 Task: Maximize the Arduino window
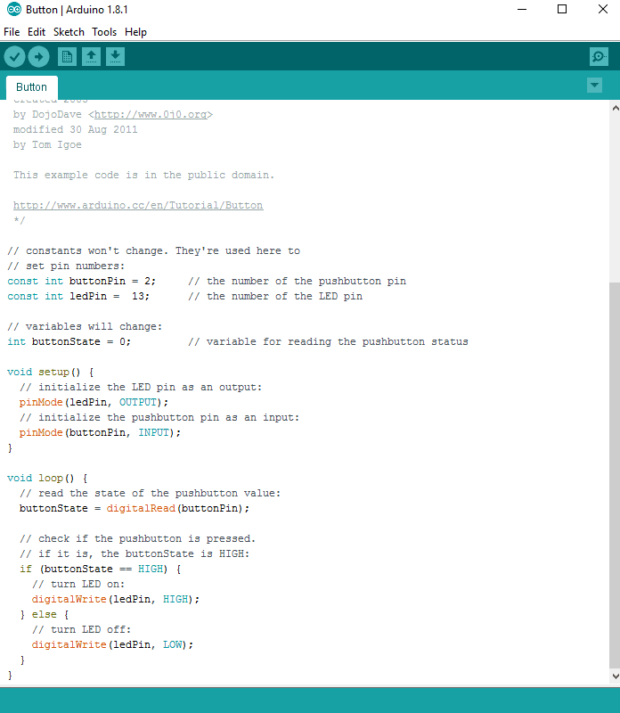(x=562, y=9)
